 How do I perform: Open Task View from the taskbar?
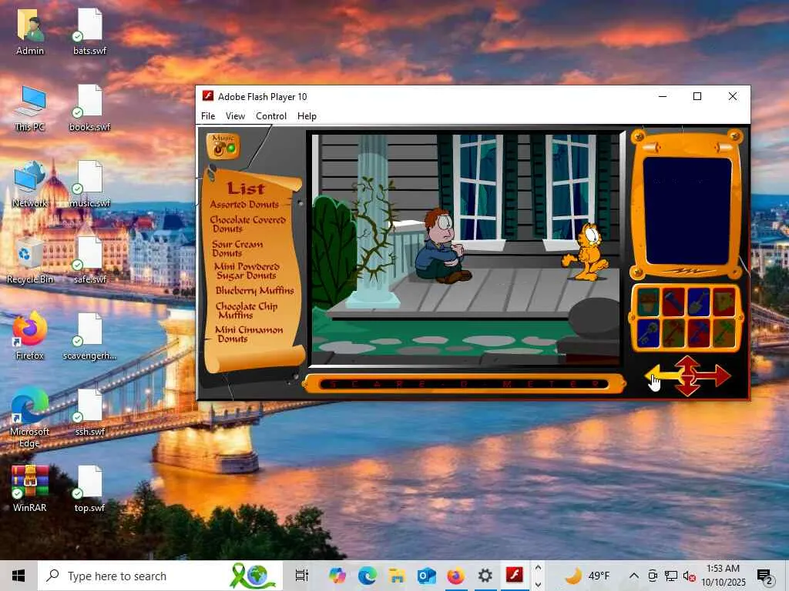[302, 576]
